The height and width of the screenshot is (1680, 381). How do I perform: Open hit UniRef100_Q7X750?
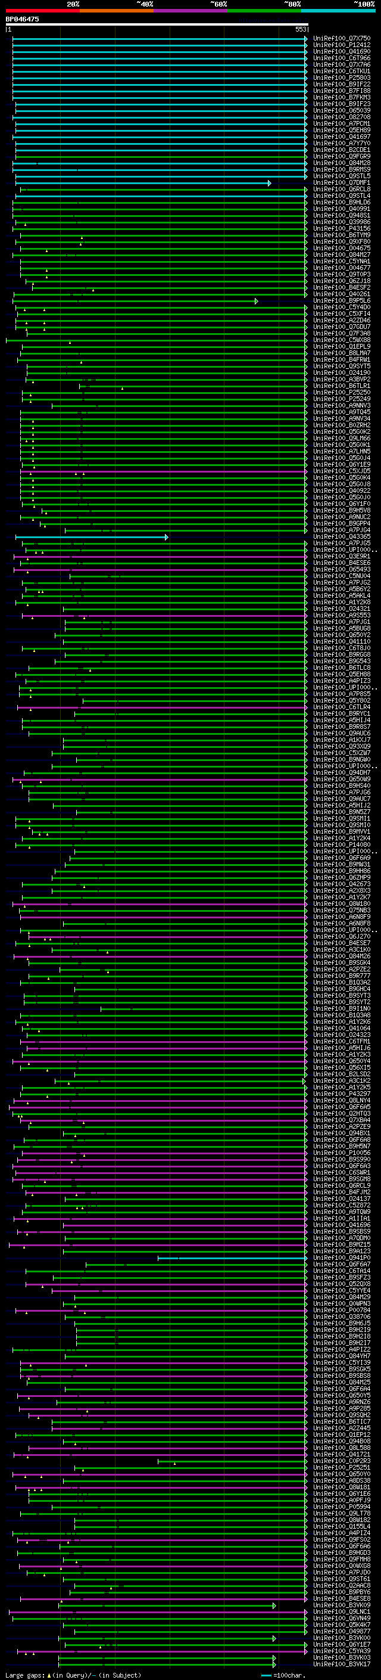[x=341, y=39]
